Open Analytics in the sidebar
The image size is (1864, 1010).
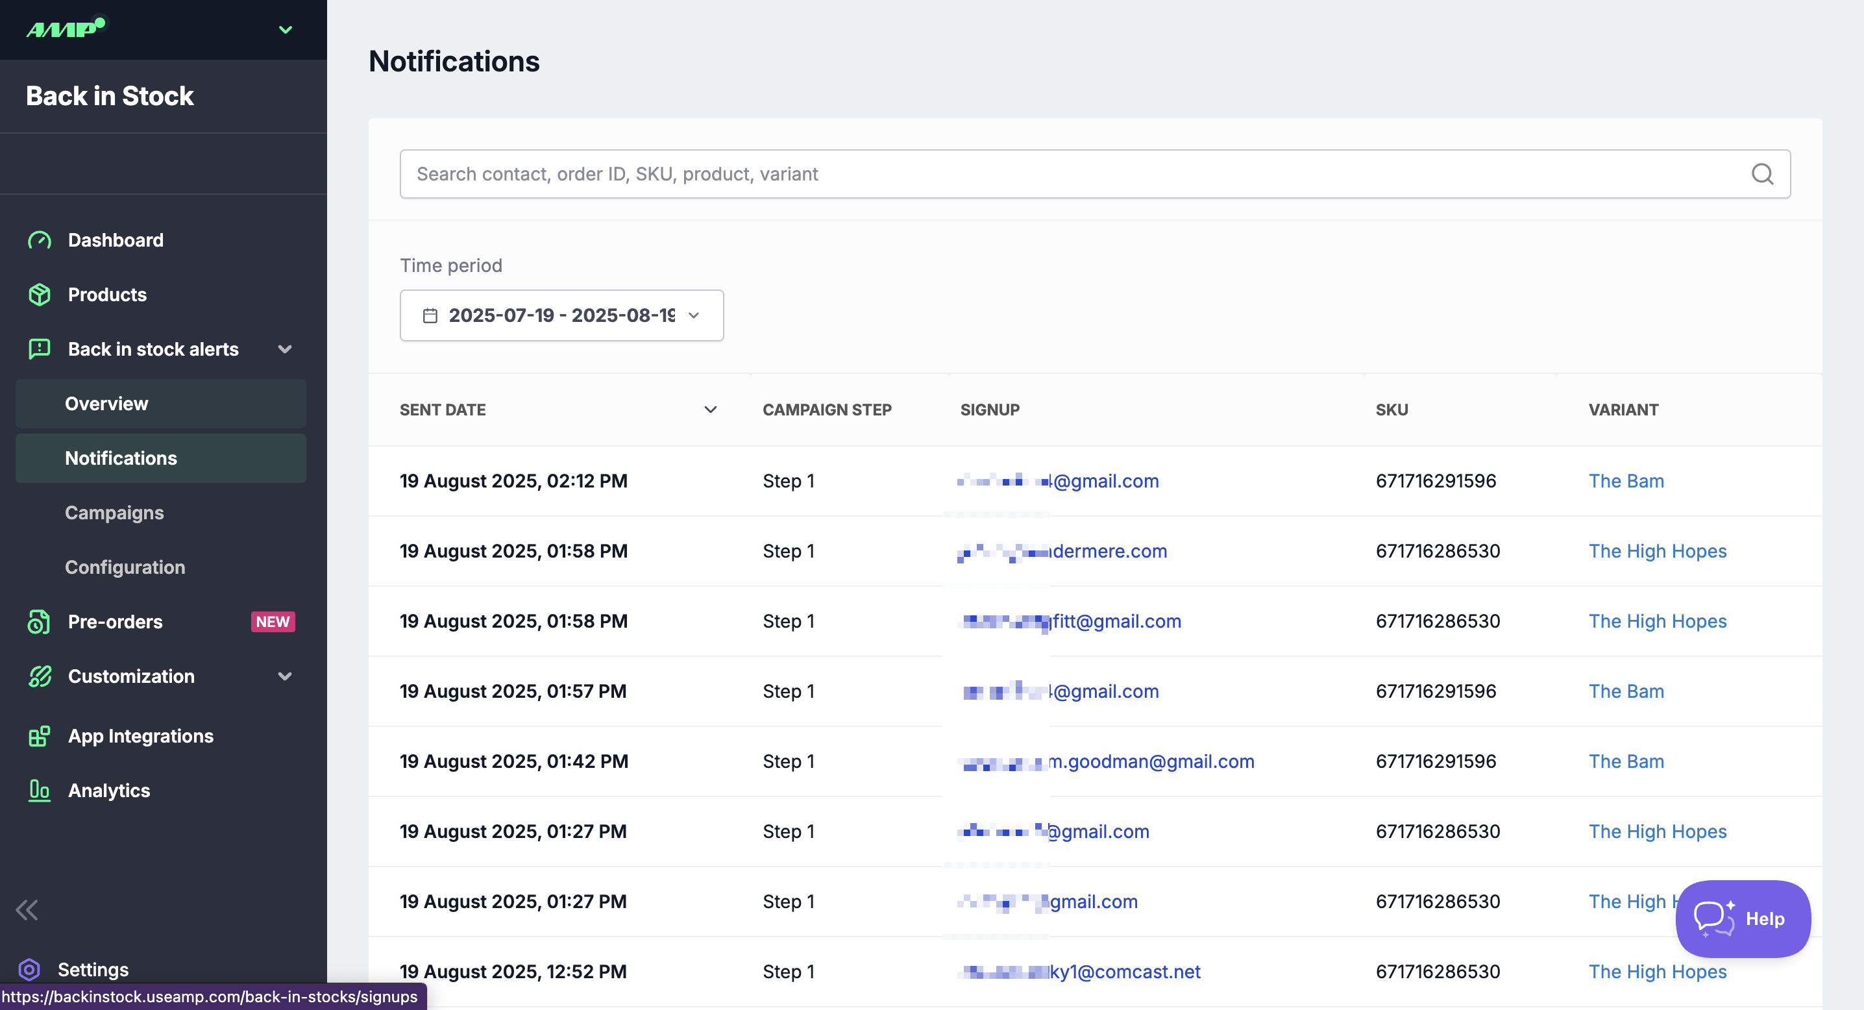[109, 790]
